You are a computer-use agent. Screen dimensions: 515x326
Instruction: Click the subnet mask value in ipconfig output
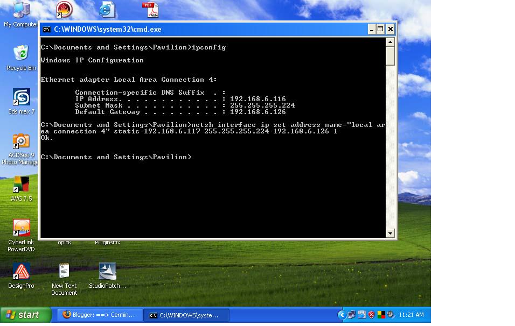(262, 105)
